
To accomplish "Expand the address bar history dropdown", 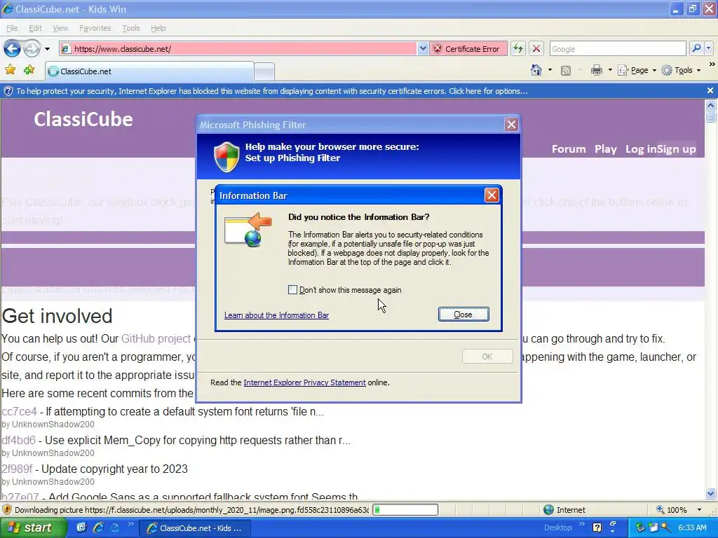I will 423,48.
